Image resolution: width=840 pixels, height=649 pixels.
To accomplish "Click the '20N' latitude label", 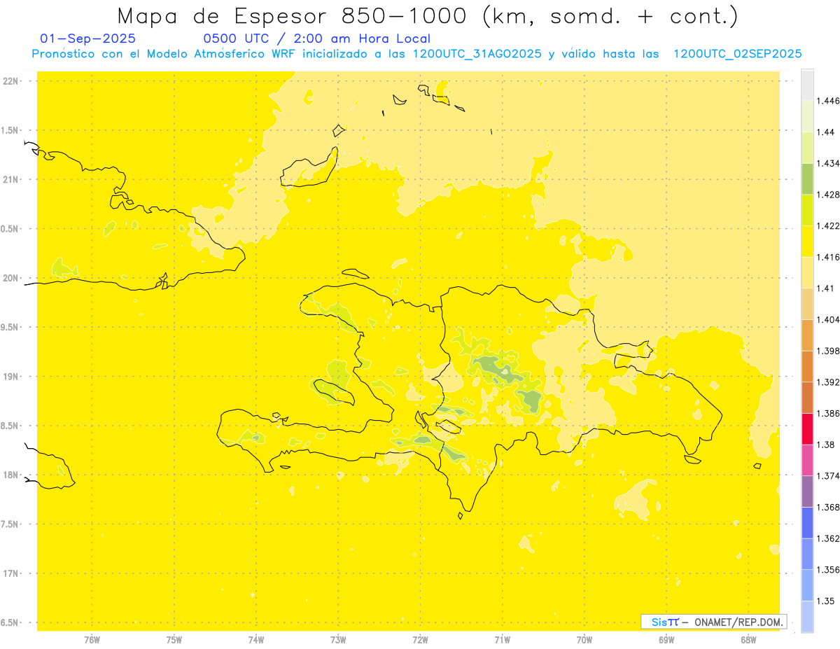I will (10, 278).
